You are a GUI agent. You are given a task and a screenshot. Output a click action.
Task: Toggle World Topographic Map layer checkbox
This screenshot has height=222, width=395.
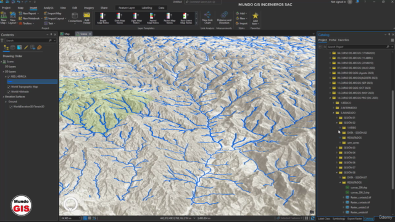pyautogui.click(x=9, y=86)
